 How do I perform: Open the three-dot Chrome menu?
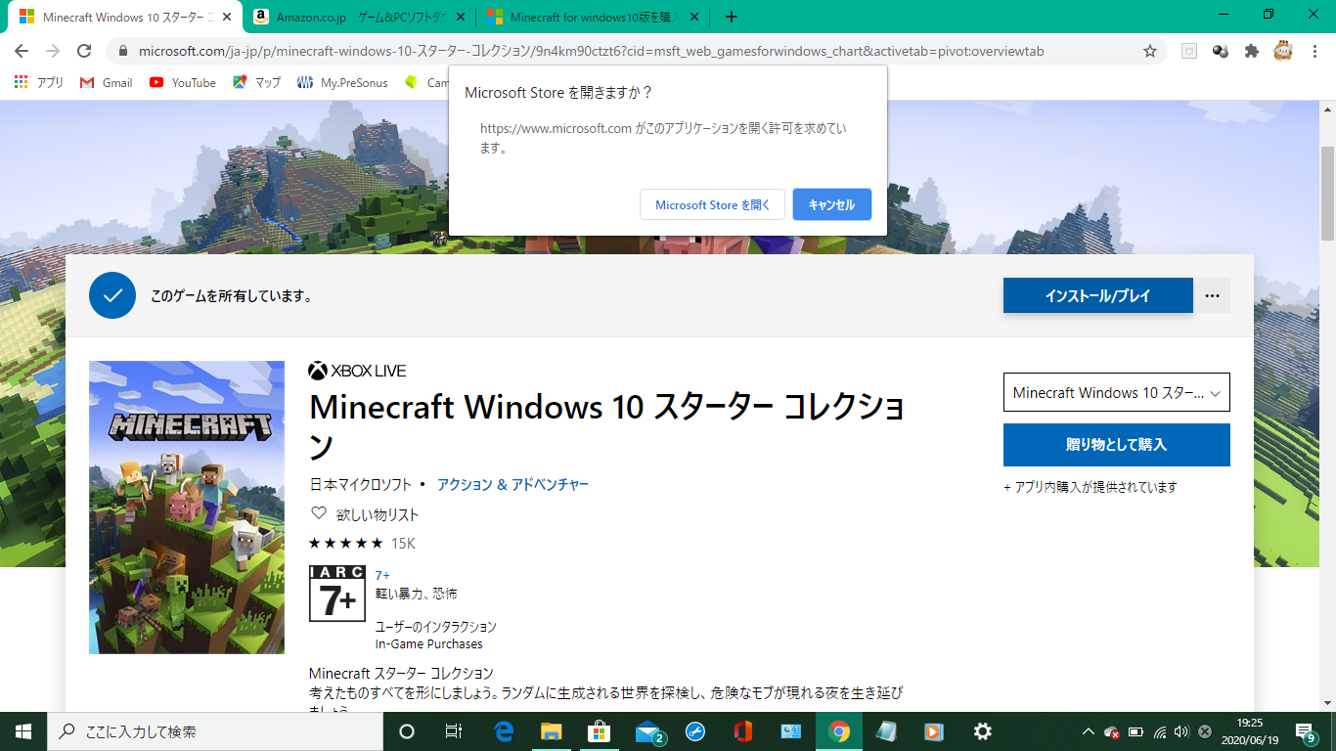point(1314,51)
